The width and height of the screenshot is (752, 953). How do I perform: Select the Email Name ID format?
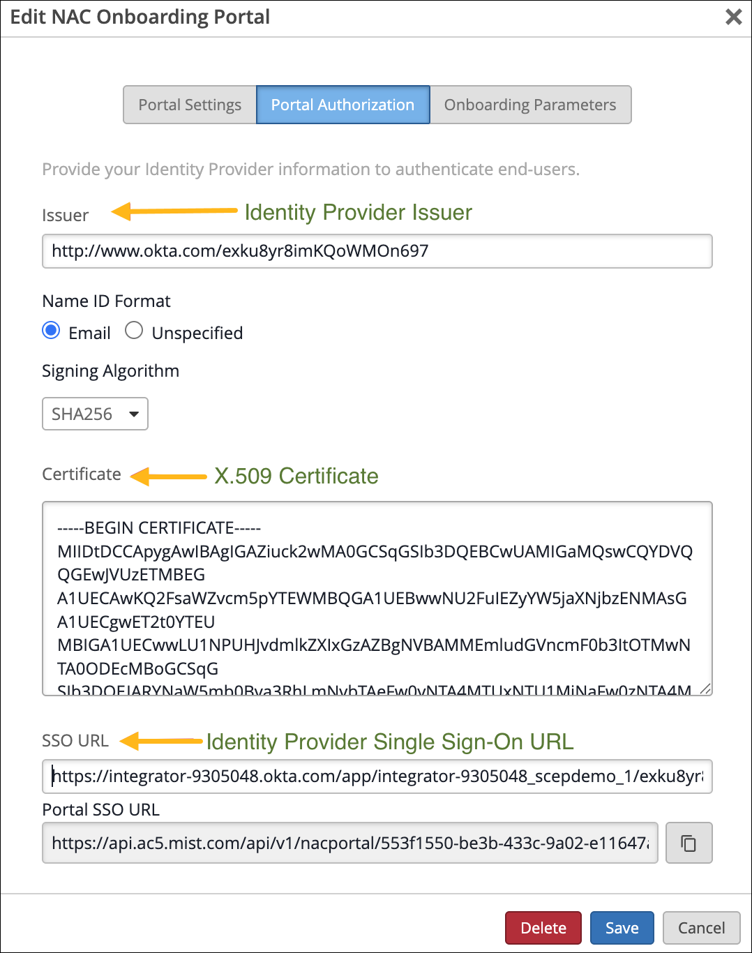point(51,330)
